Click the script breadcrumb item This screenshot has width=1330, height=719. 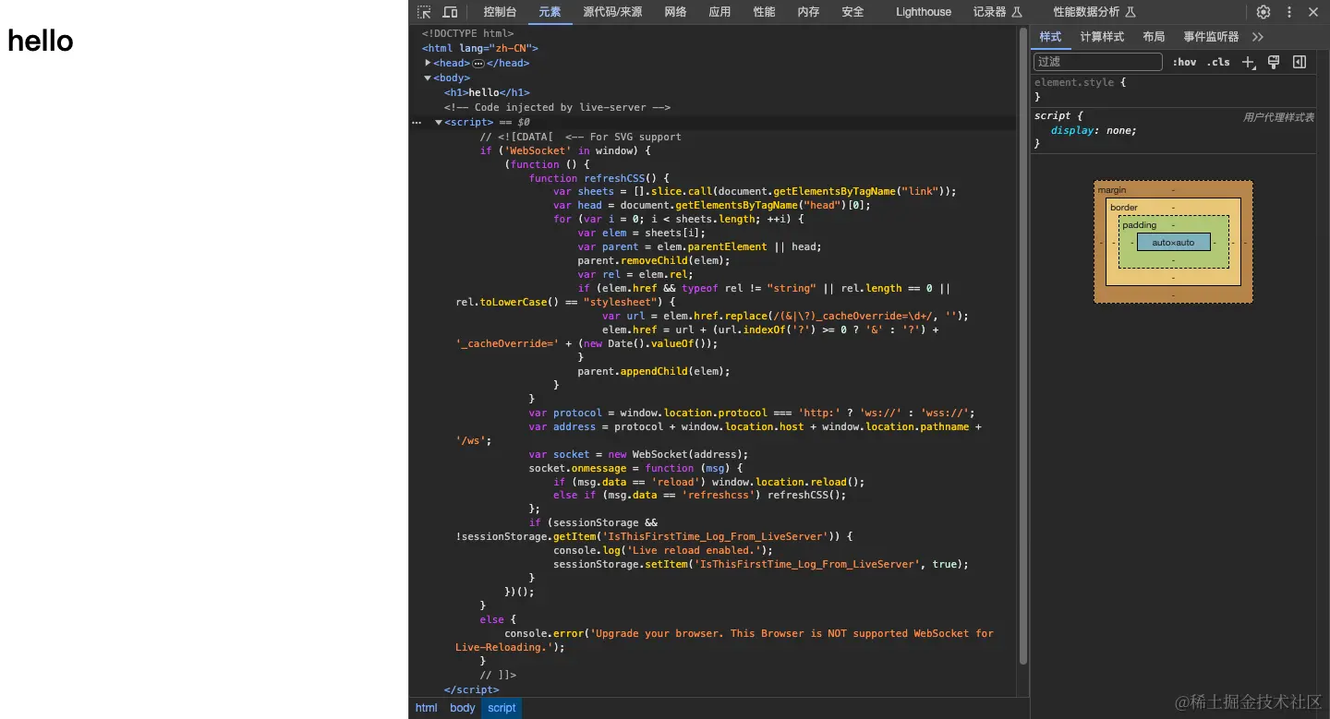click(x=502, y=708)
